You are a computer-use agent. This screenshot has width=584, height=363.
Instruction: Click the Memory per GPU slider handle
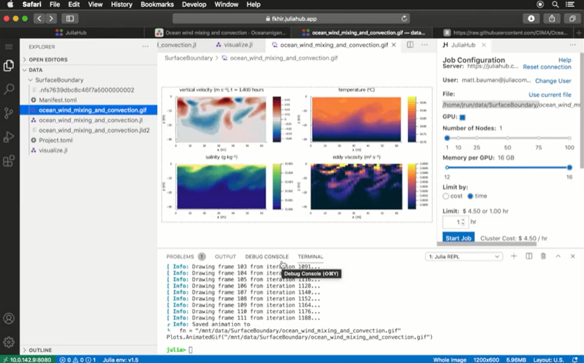[569, 167]
